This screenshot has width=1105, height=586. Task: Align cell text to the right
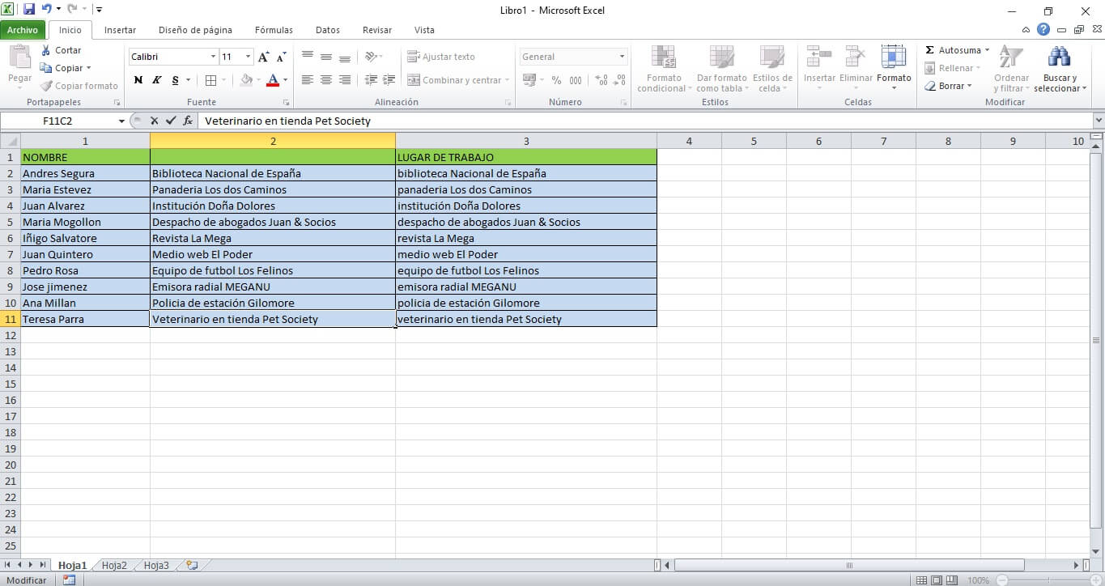(345, 80)
